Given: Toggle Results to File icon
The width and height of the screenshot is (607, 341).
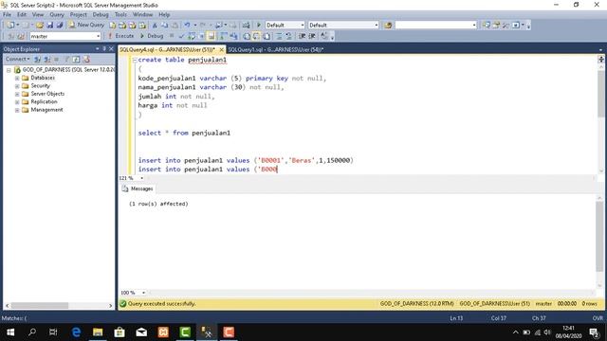Looking at the screenshot, I should [x=267, y=36].
